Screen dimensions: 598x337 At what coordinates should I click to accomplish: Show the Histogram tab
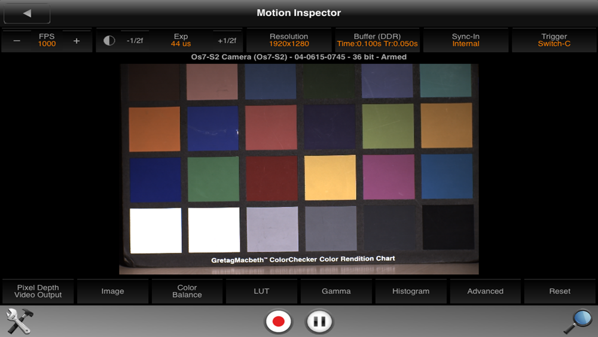pos(411,291)
